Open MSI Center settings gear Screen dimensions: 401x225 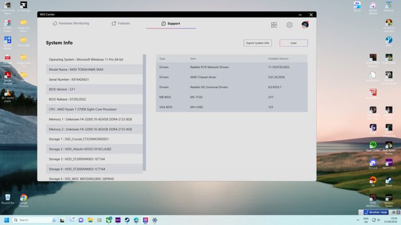(x=289, y=25)
